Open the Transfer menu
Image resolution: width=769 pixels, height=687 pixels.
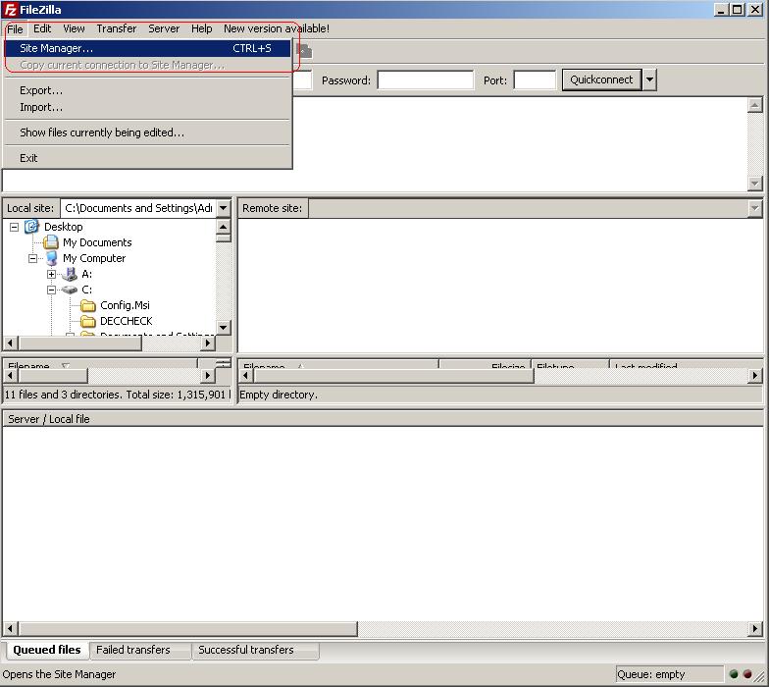[x=116, y=28]
